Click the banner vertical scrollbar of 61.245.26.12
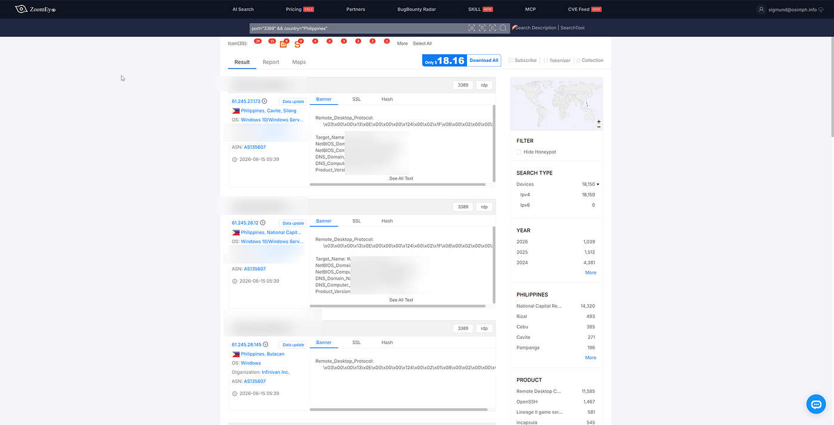This screenshot has width=834, height=425. click(x=493, y=264)
